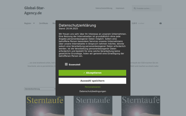
Task: Expand the Register menu chevron
Action: pyautogui.click(x=34, y=23)
